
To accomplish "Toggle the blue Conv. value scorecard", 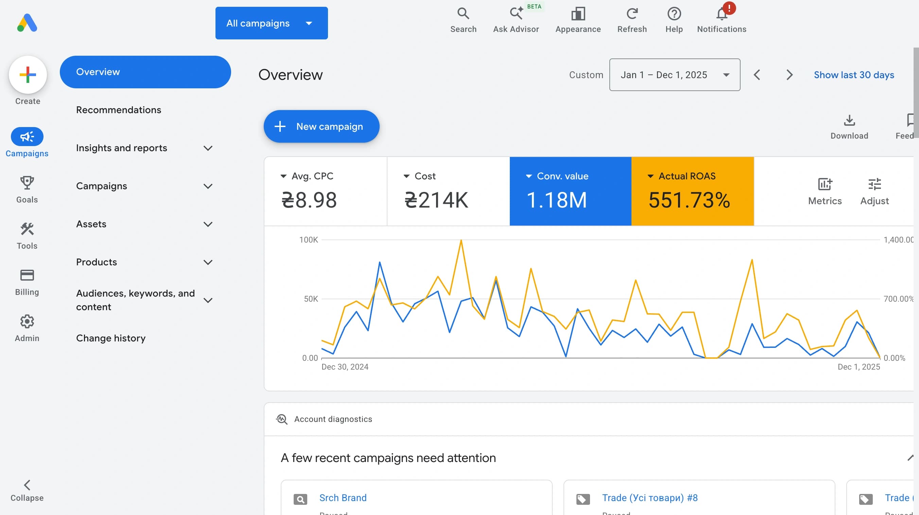I will tap(570, 191).
